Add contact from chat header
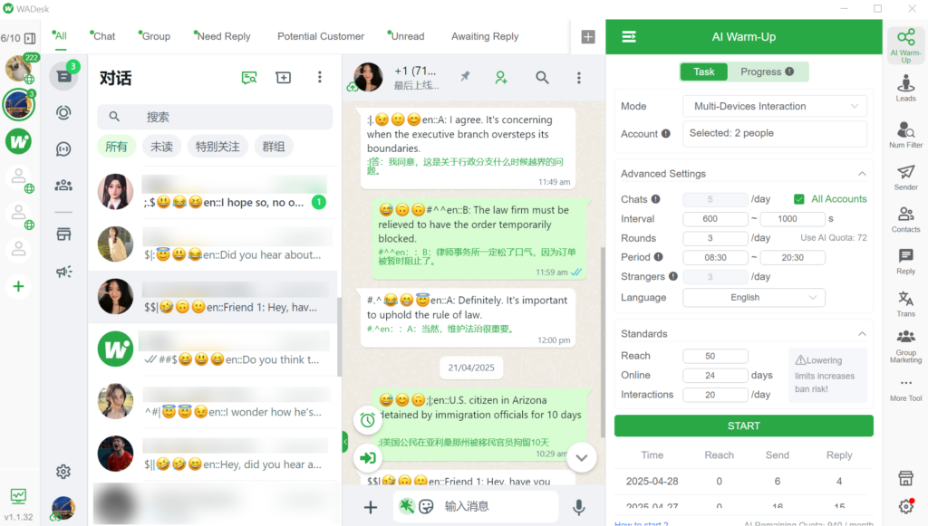928x526 pixels. (x=500, y=78)
